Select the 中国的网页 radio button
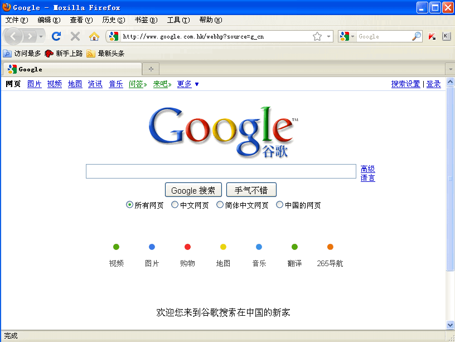This screenshot has width=455, height=342. [279, 205]
